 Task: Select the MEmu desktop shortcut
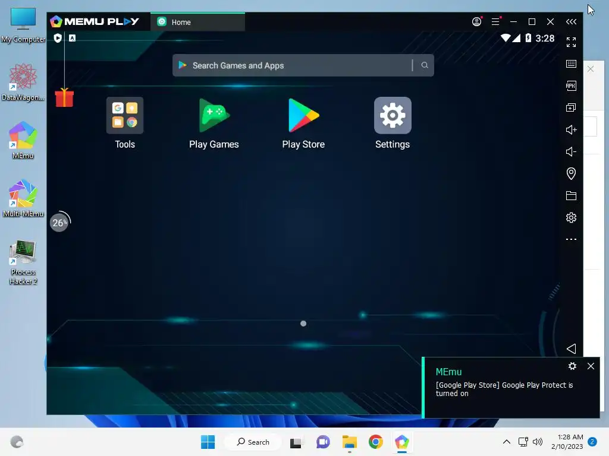click(x=23, y=140)
